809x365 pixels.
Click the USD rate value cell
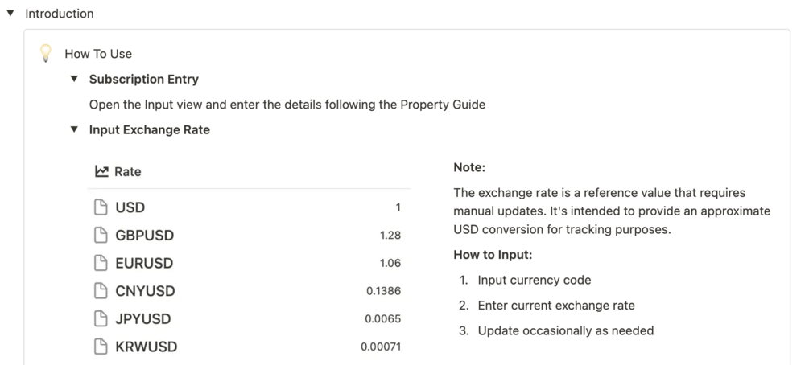pos(397,207)
